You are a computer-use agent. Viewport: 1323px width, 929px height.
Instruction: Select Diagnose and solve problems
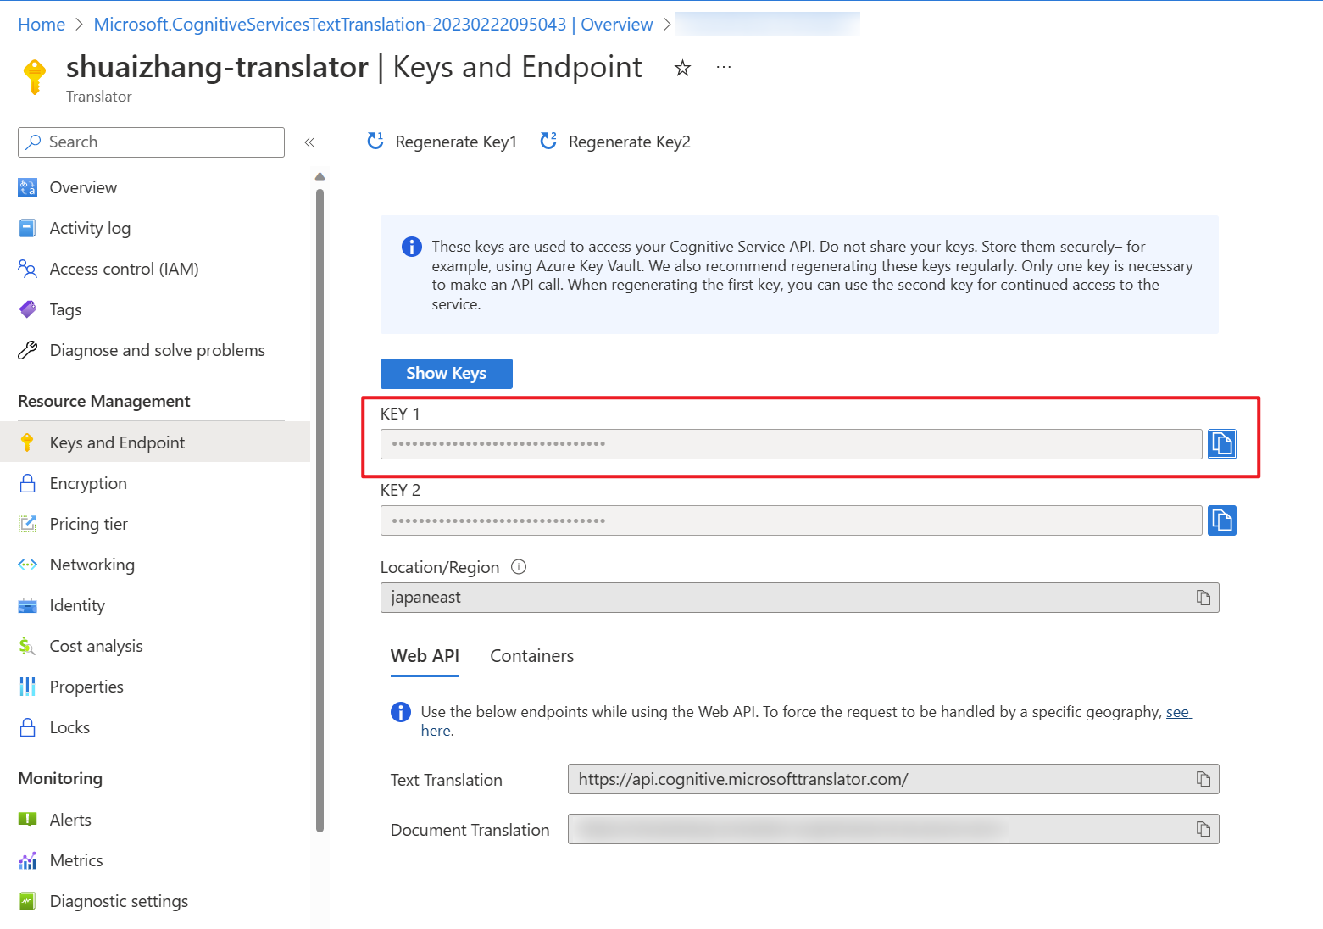click(157, 349)
